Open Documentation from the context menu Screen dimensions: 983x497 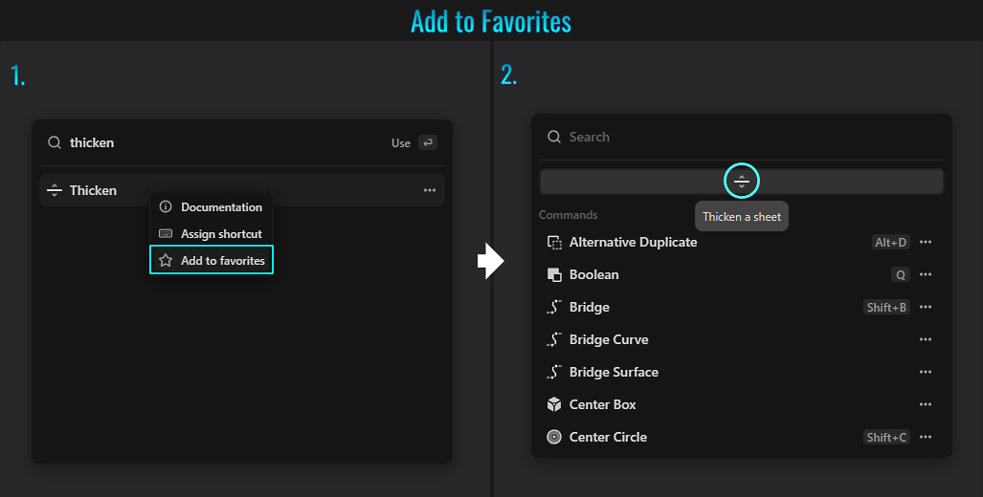211,207
